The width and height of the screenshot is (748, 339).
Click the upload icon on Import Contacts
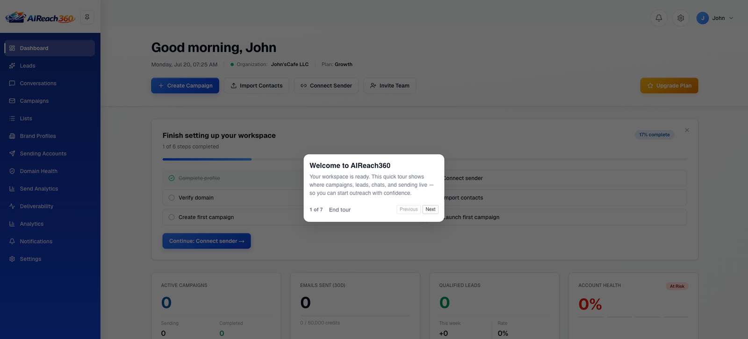point(234,85)
